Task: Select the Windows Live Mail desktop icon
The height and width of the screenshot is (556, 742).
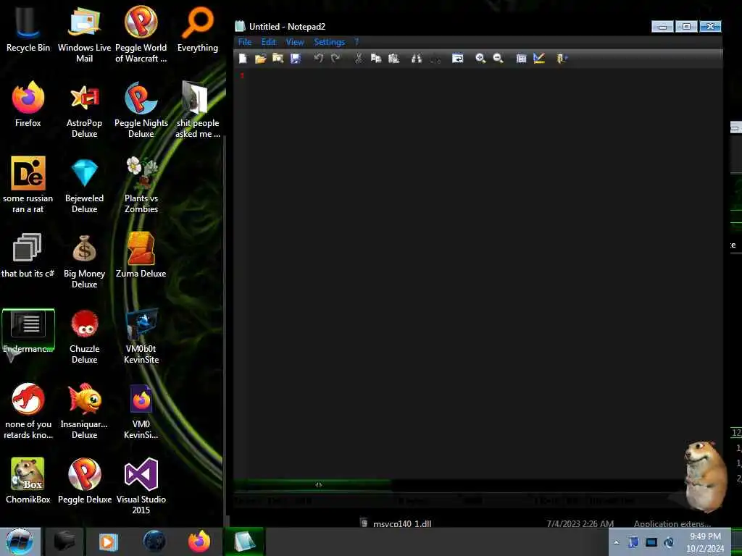Action: point(84,34)
